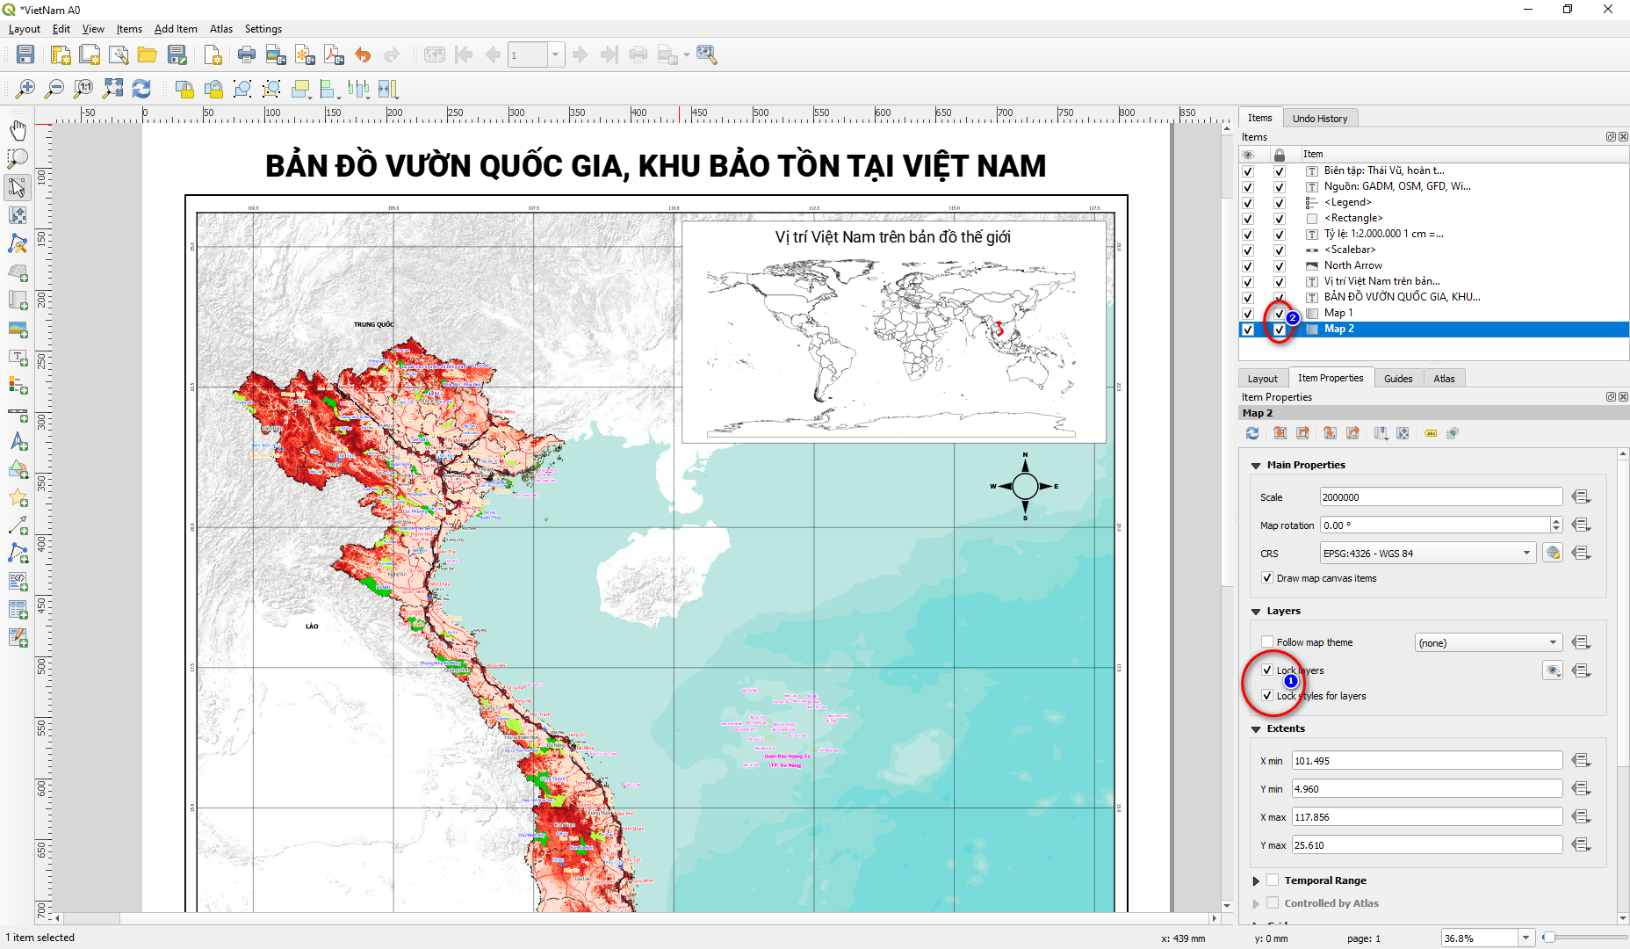Open the Duplicate Layout tool
This screenshot has height=949, width=1630.
(x=89, y=55)
